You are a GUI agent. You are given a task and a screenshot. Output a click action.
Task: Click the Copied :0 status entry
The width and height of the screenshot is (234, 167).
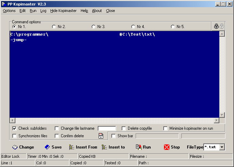(86, 163)
